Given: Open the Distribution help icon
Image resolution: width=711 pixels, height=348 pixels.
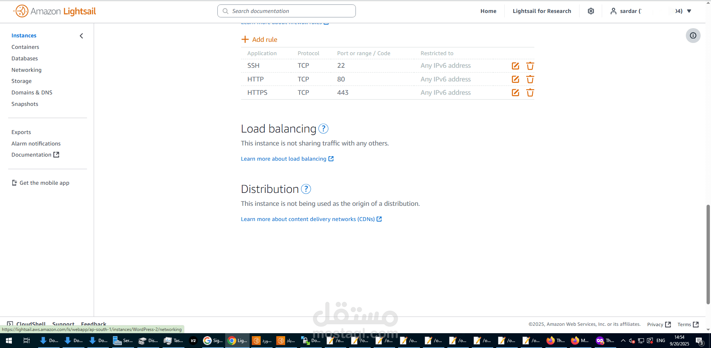Looking at the screenshot, I should [306, 189].
